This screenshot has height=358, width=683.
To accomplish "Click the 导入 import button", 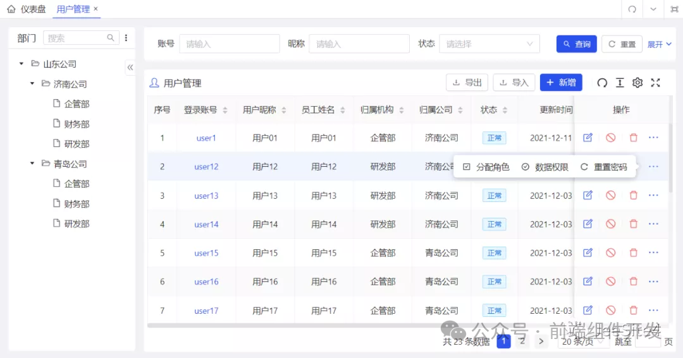I will 514,83.
